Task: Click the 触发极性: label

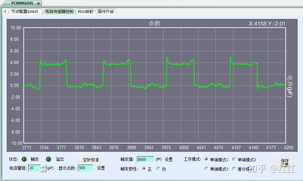Action: coord(129,169)
